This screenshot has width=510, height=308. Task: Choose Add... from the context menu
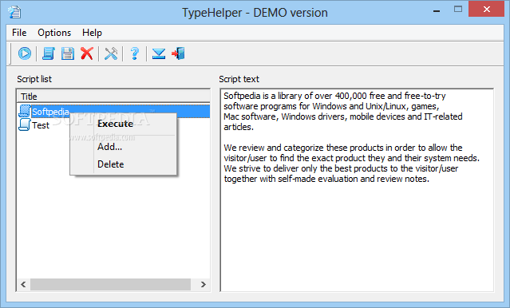click(109, 147)
